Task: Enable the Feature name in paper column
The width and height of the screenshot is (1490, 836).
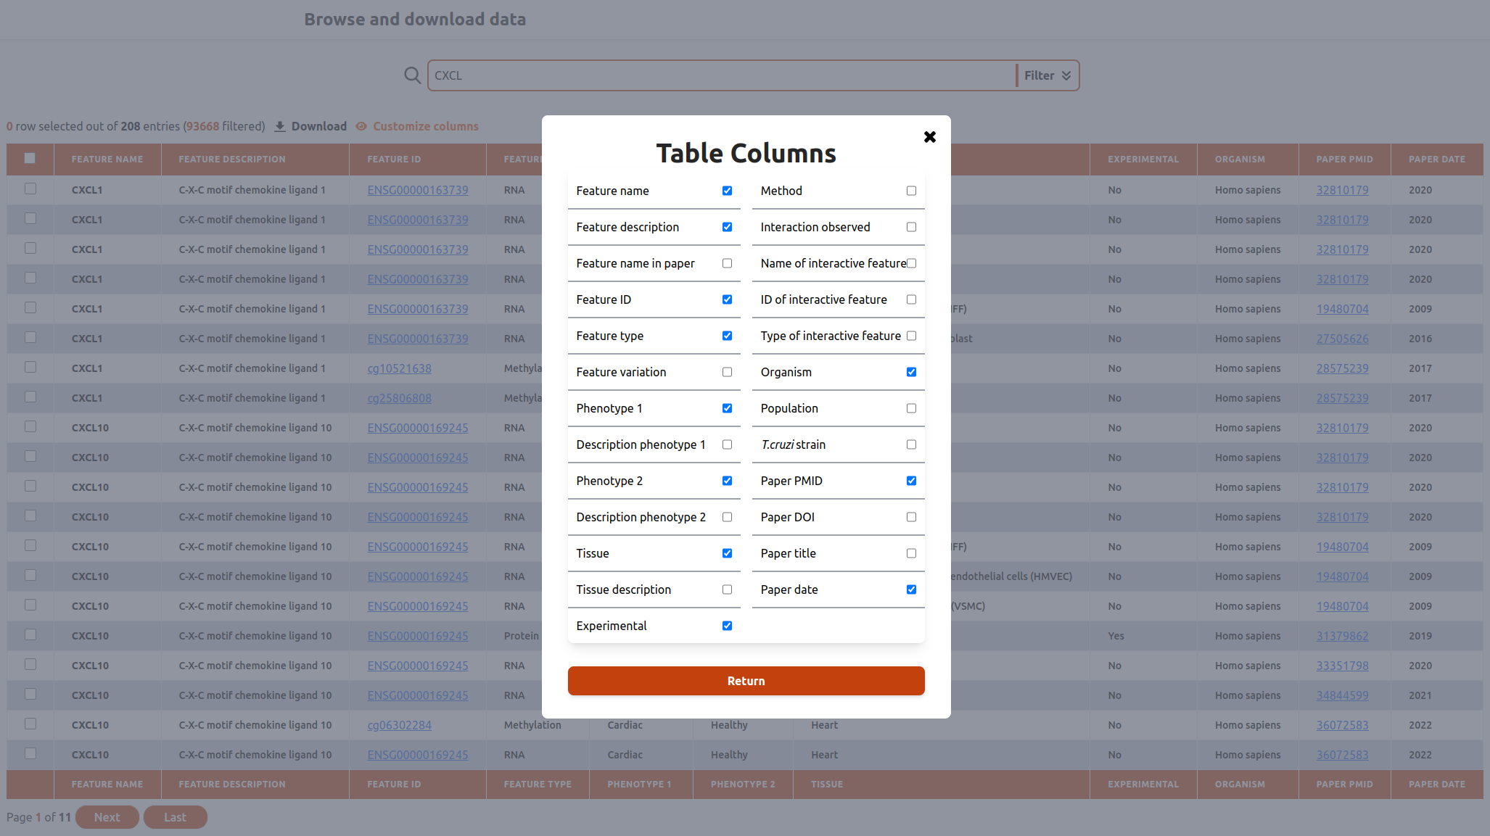Action: [727, 263]
